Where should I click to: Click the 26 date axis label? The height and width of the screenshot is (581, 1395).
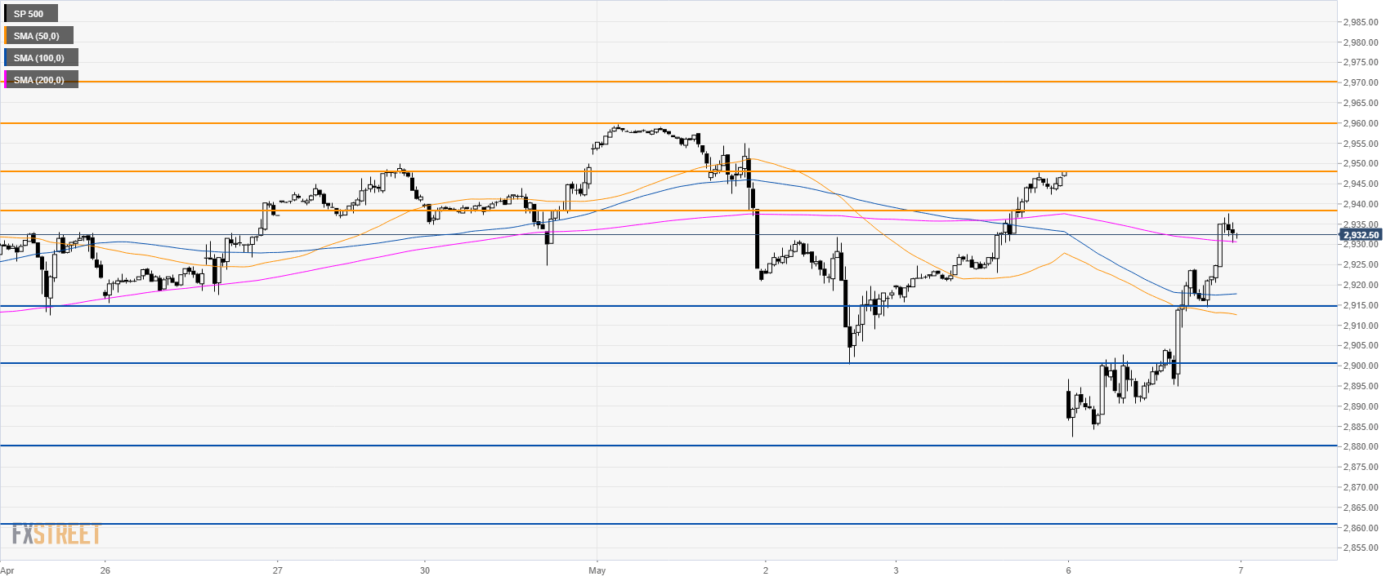pyautogui.click(x=105, y=570)
